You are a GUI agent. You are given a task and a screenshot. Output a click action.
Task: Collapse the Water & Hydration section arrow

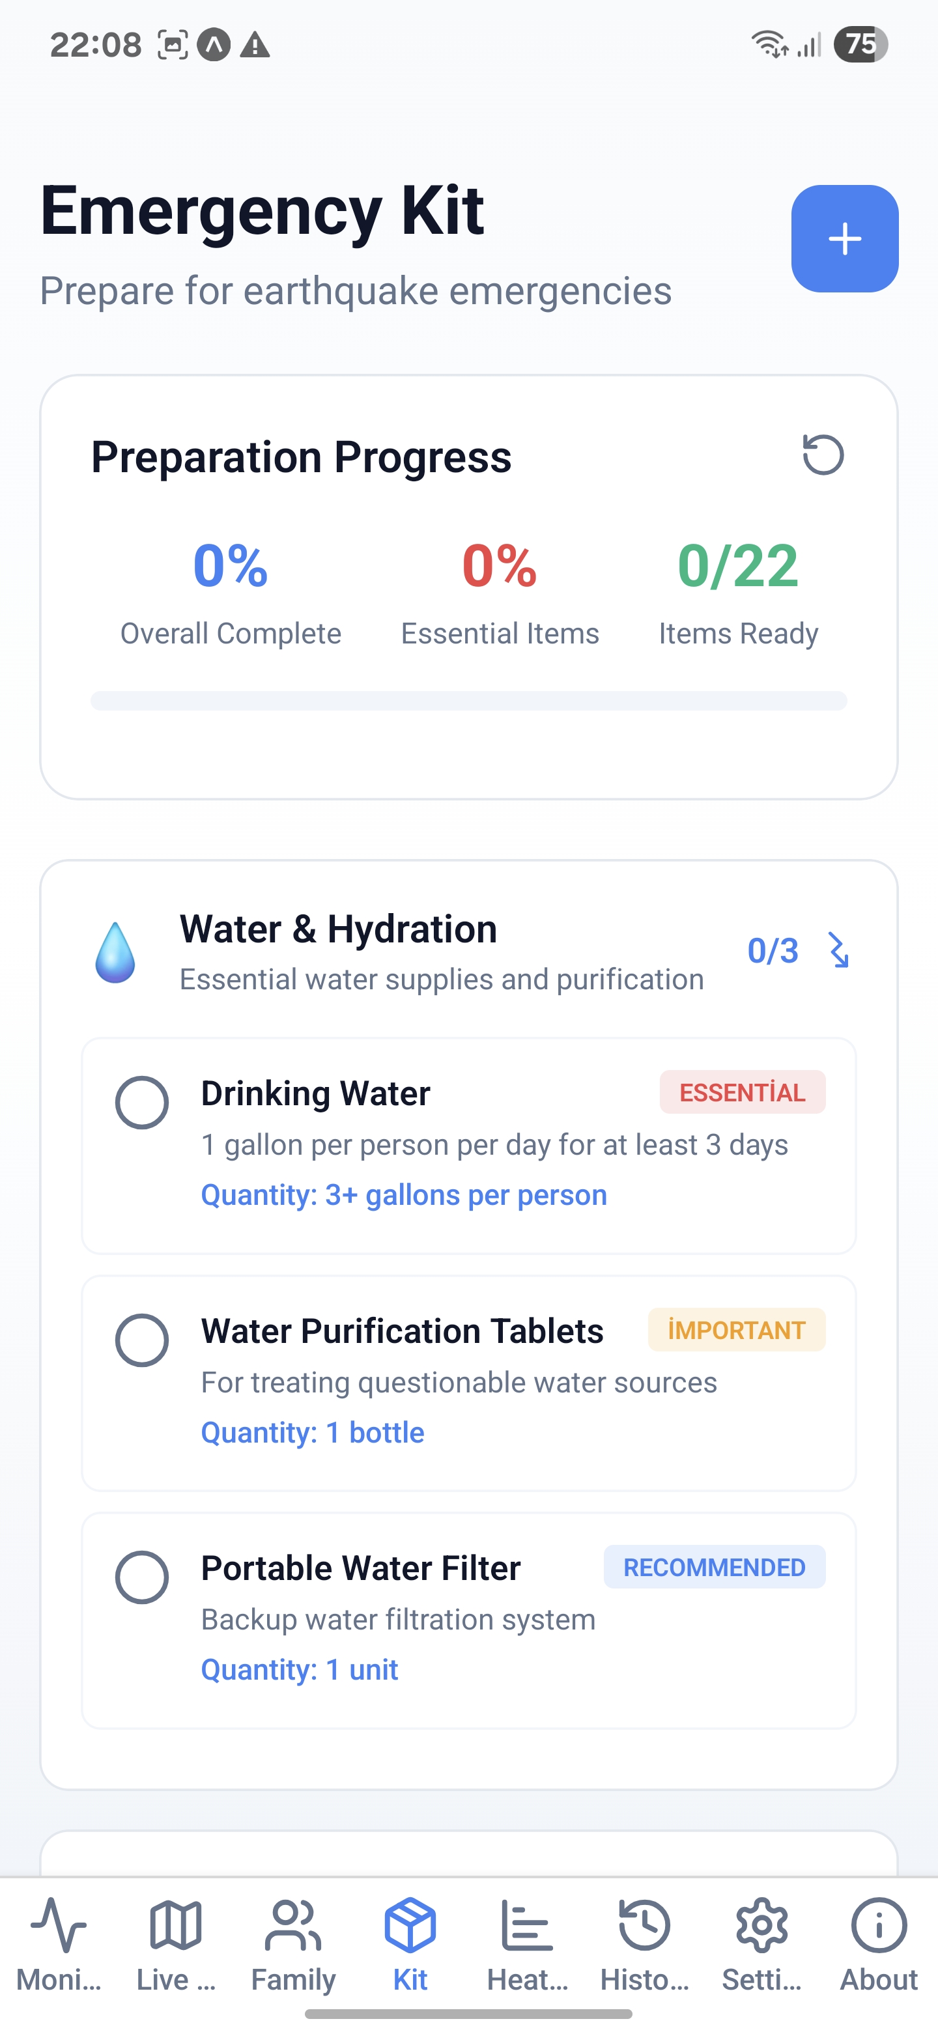point(838,950)
